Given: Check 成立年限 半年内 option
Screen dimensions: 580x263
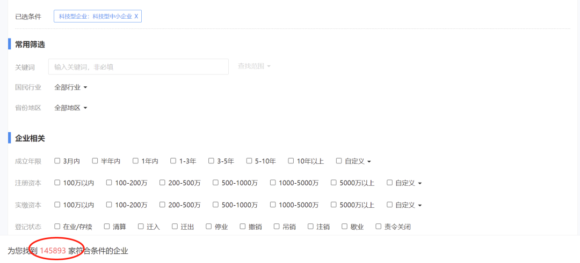Looking at the screenshot, I should (x=95, y=161).
